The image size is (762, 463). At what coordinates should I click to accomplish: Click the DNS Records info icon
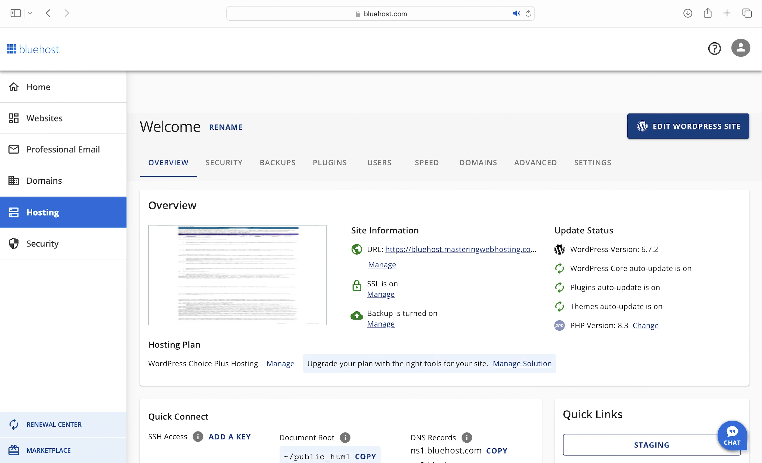[466, 437]
